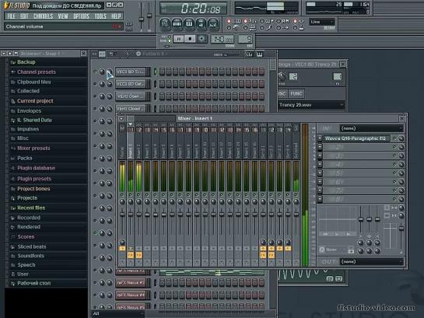
Task: Switch to MISC tab in channel settings
Action: pos(282,93)
